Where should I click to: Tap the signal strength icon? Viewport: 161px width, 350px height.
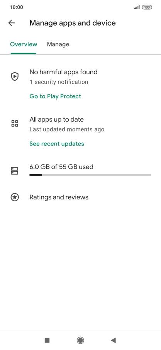(x=137, y=7)
